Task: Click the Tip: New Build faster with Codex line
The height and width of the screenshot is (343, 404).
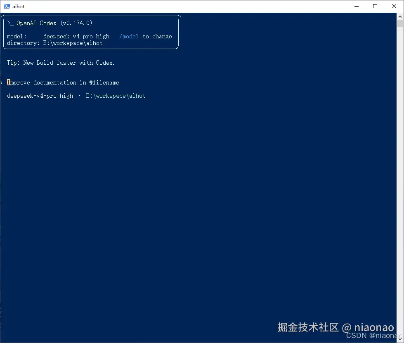Action: (x=61, y=63)
